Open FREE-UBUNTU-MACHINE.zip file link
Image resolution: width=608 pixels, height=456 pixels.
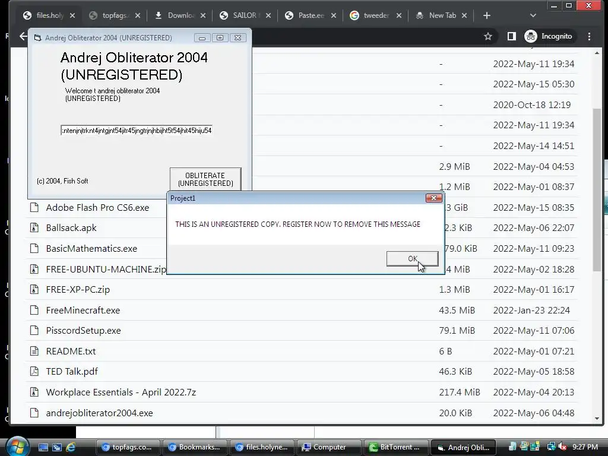pyautogui.click(x=106, y=269)
